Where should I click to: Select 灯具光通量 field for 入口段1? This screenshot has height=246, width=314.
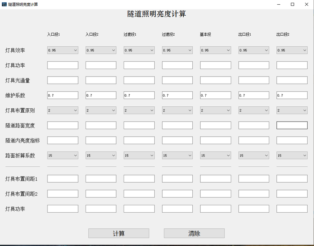[63, 80]
